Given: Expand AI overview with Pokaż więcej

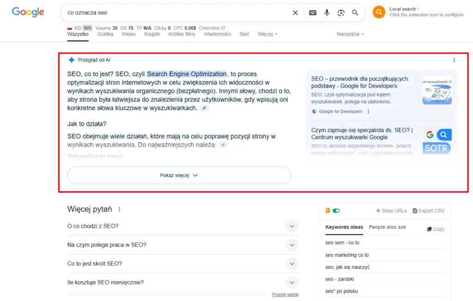Looking at the screenshot, I should point(179,175).
